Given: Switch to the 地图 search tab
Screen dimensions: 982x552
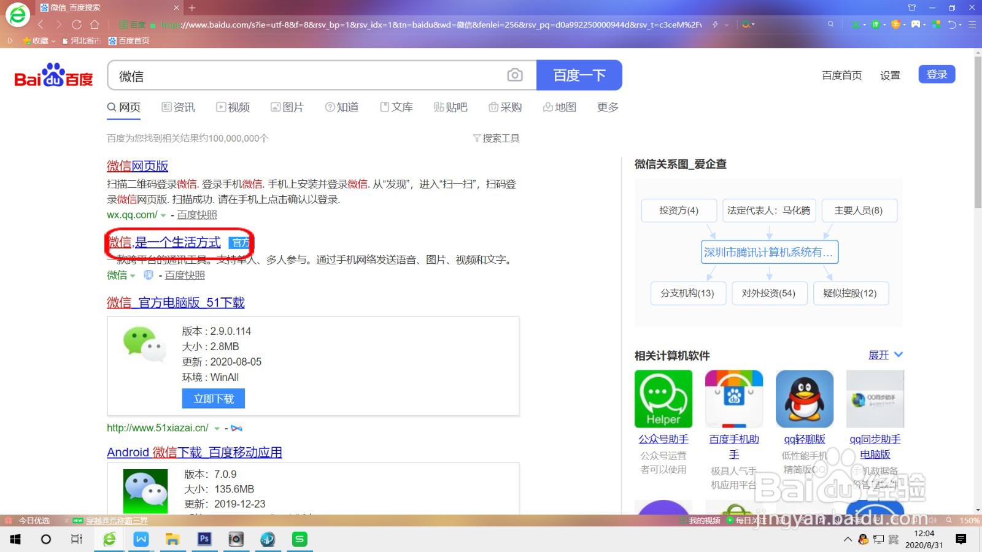Looking at the screenshot, I should (560, 107).
